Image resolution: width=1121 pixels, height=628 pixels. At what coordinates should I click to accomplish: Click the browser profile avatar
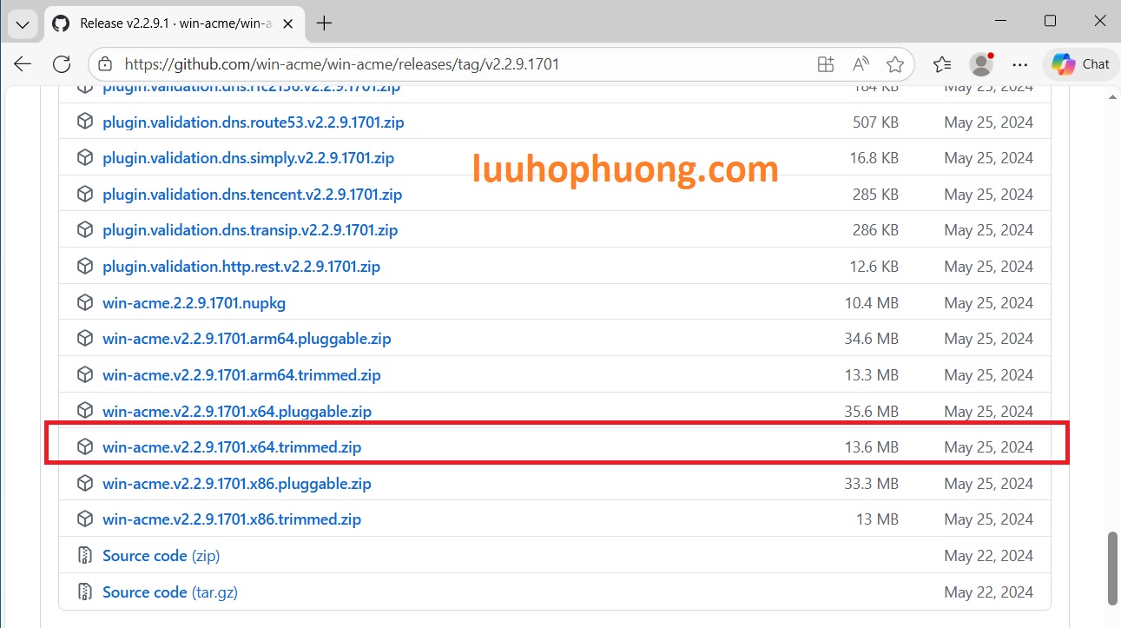tap(980, 63)
